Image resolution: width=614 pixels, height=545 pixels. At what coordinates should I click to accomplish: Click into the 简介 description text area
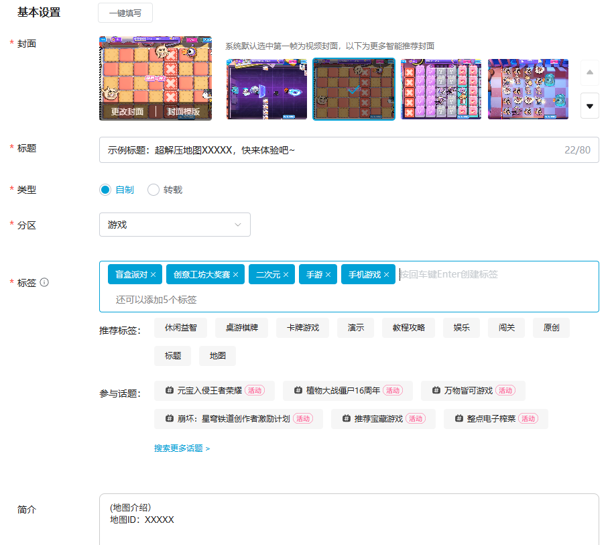coord(349,519)
